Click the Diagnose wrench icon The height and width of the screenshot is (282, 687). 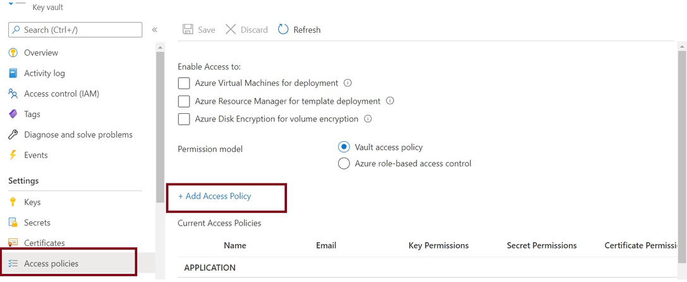click(x=13, y=135)
